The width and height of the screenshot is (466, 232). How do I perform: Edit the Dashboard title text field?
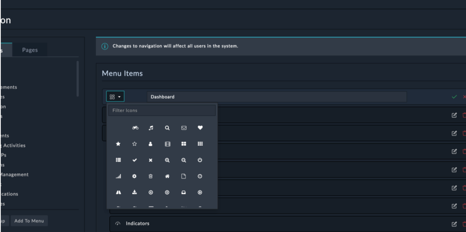click(277, 97)
